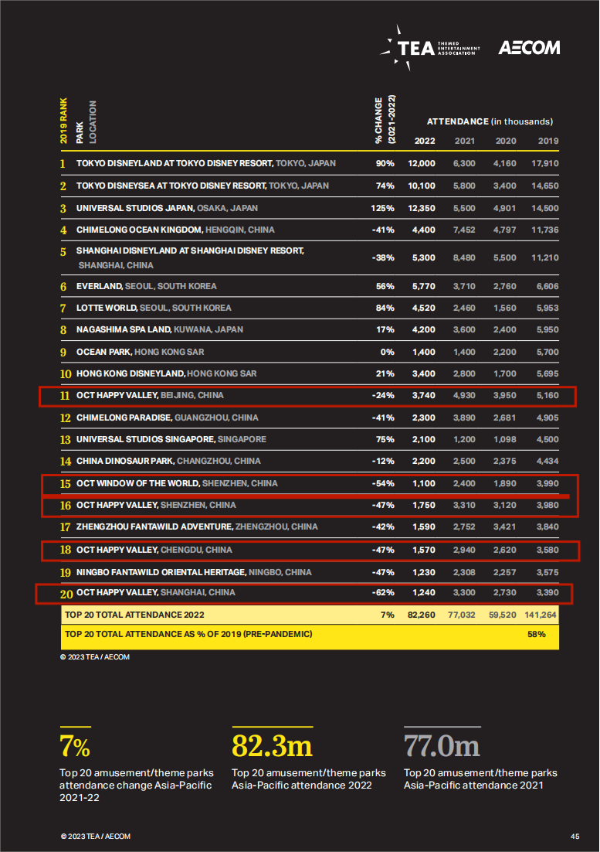Click the 2020 attendance column header
The image size is (600, 852).
tap(506, 141)
